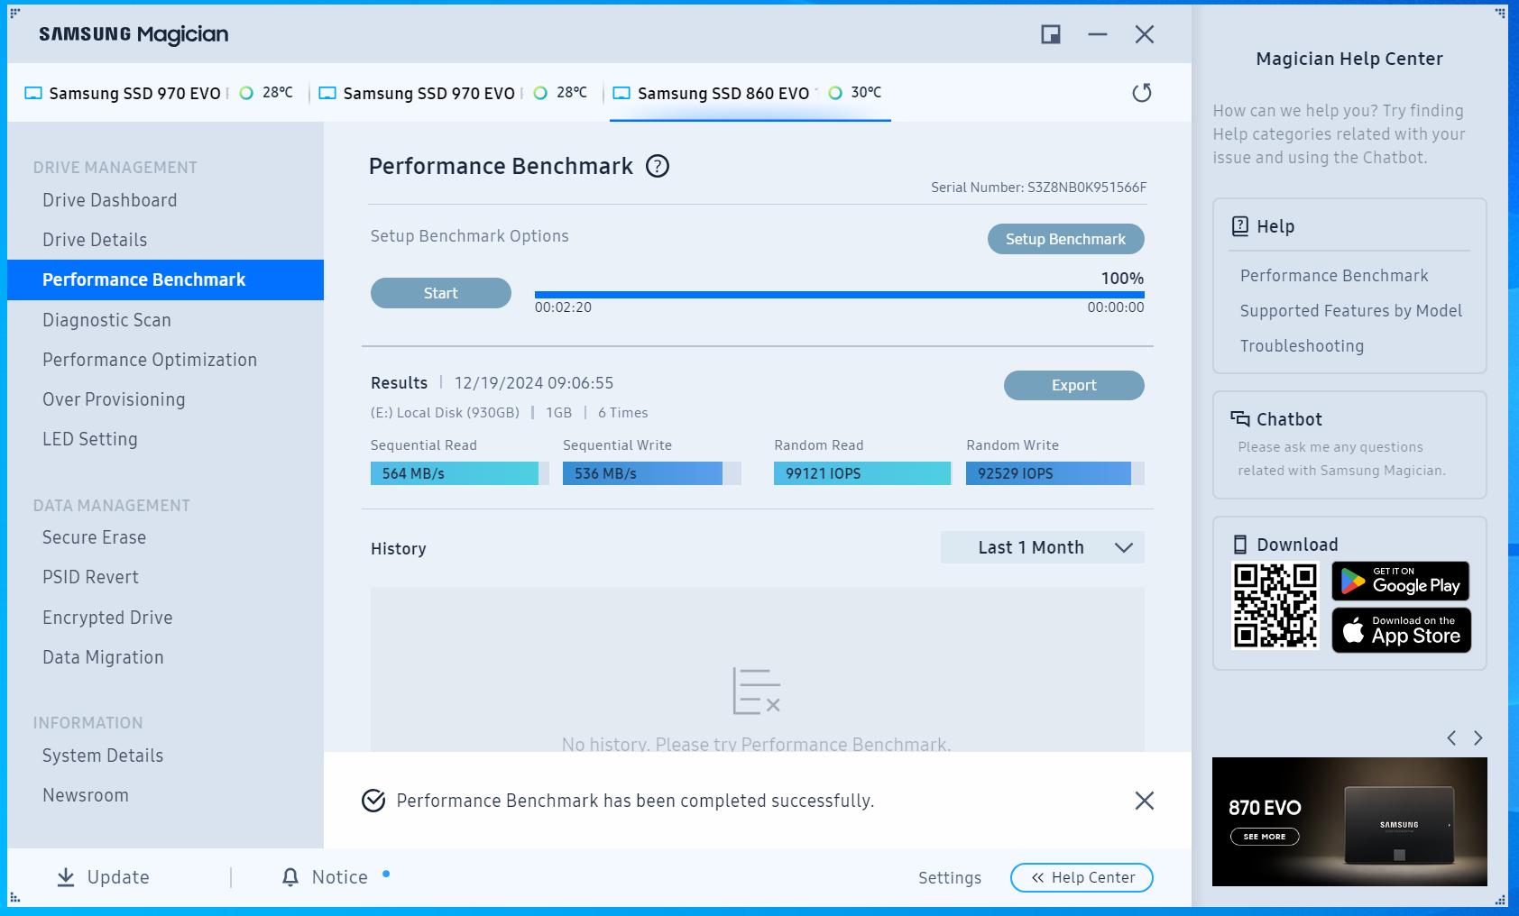Click the Random Read 99121 IOPS bar
1519x916 pixels.
tap(863, 473)
